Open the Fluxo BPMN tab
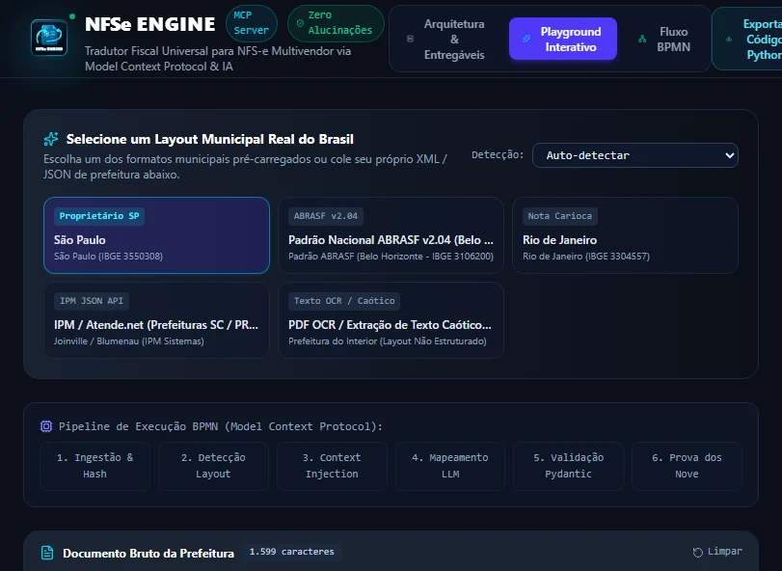 [x=665, y=39]
